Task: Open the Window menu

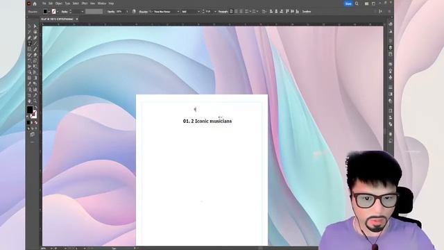Action: (x=102, y=3)
